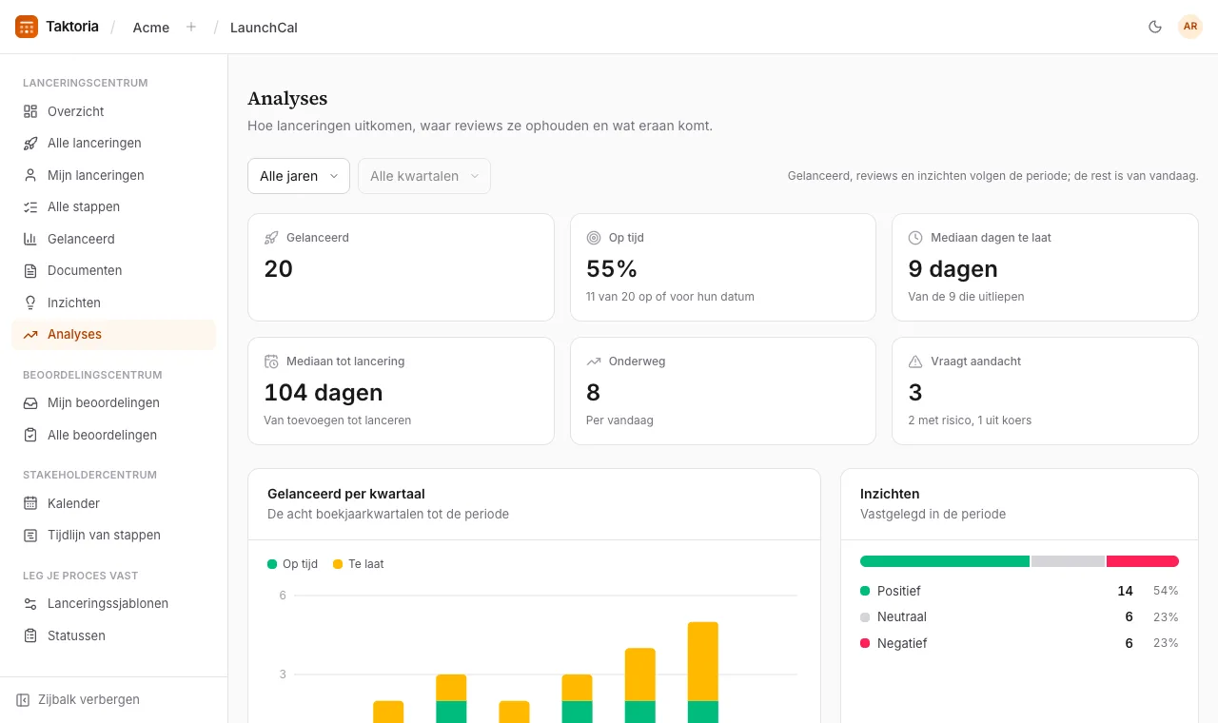Click the calendar icon beside Kalender

(30, 503)
